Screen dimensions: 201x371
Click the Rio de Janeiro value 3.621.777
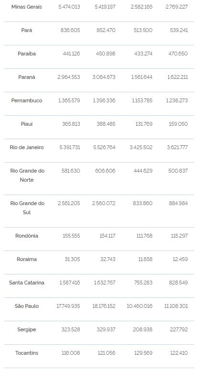coord(178,147)
